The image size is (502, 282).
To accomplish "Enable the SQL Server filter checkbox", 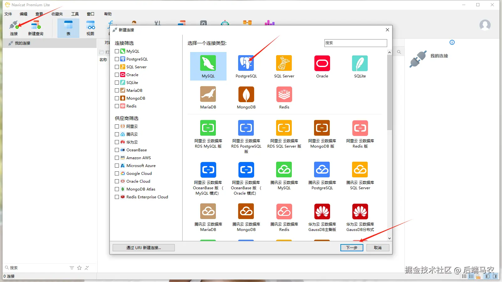I will [117, 67].
